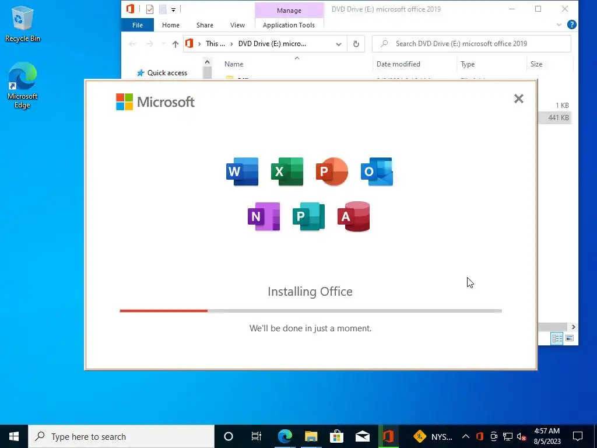Go up one folder level in Explorer

(x=175, y=44)
